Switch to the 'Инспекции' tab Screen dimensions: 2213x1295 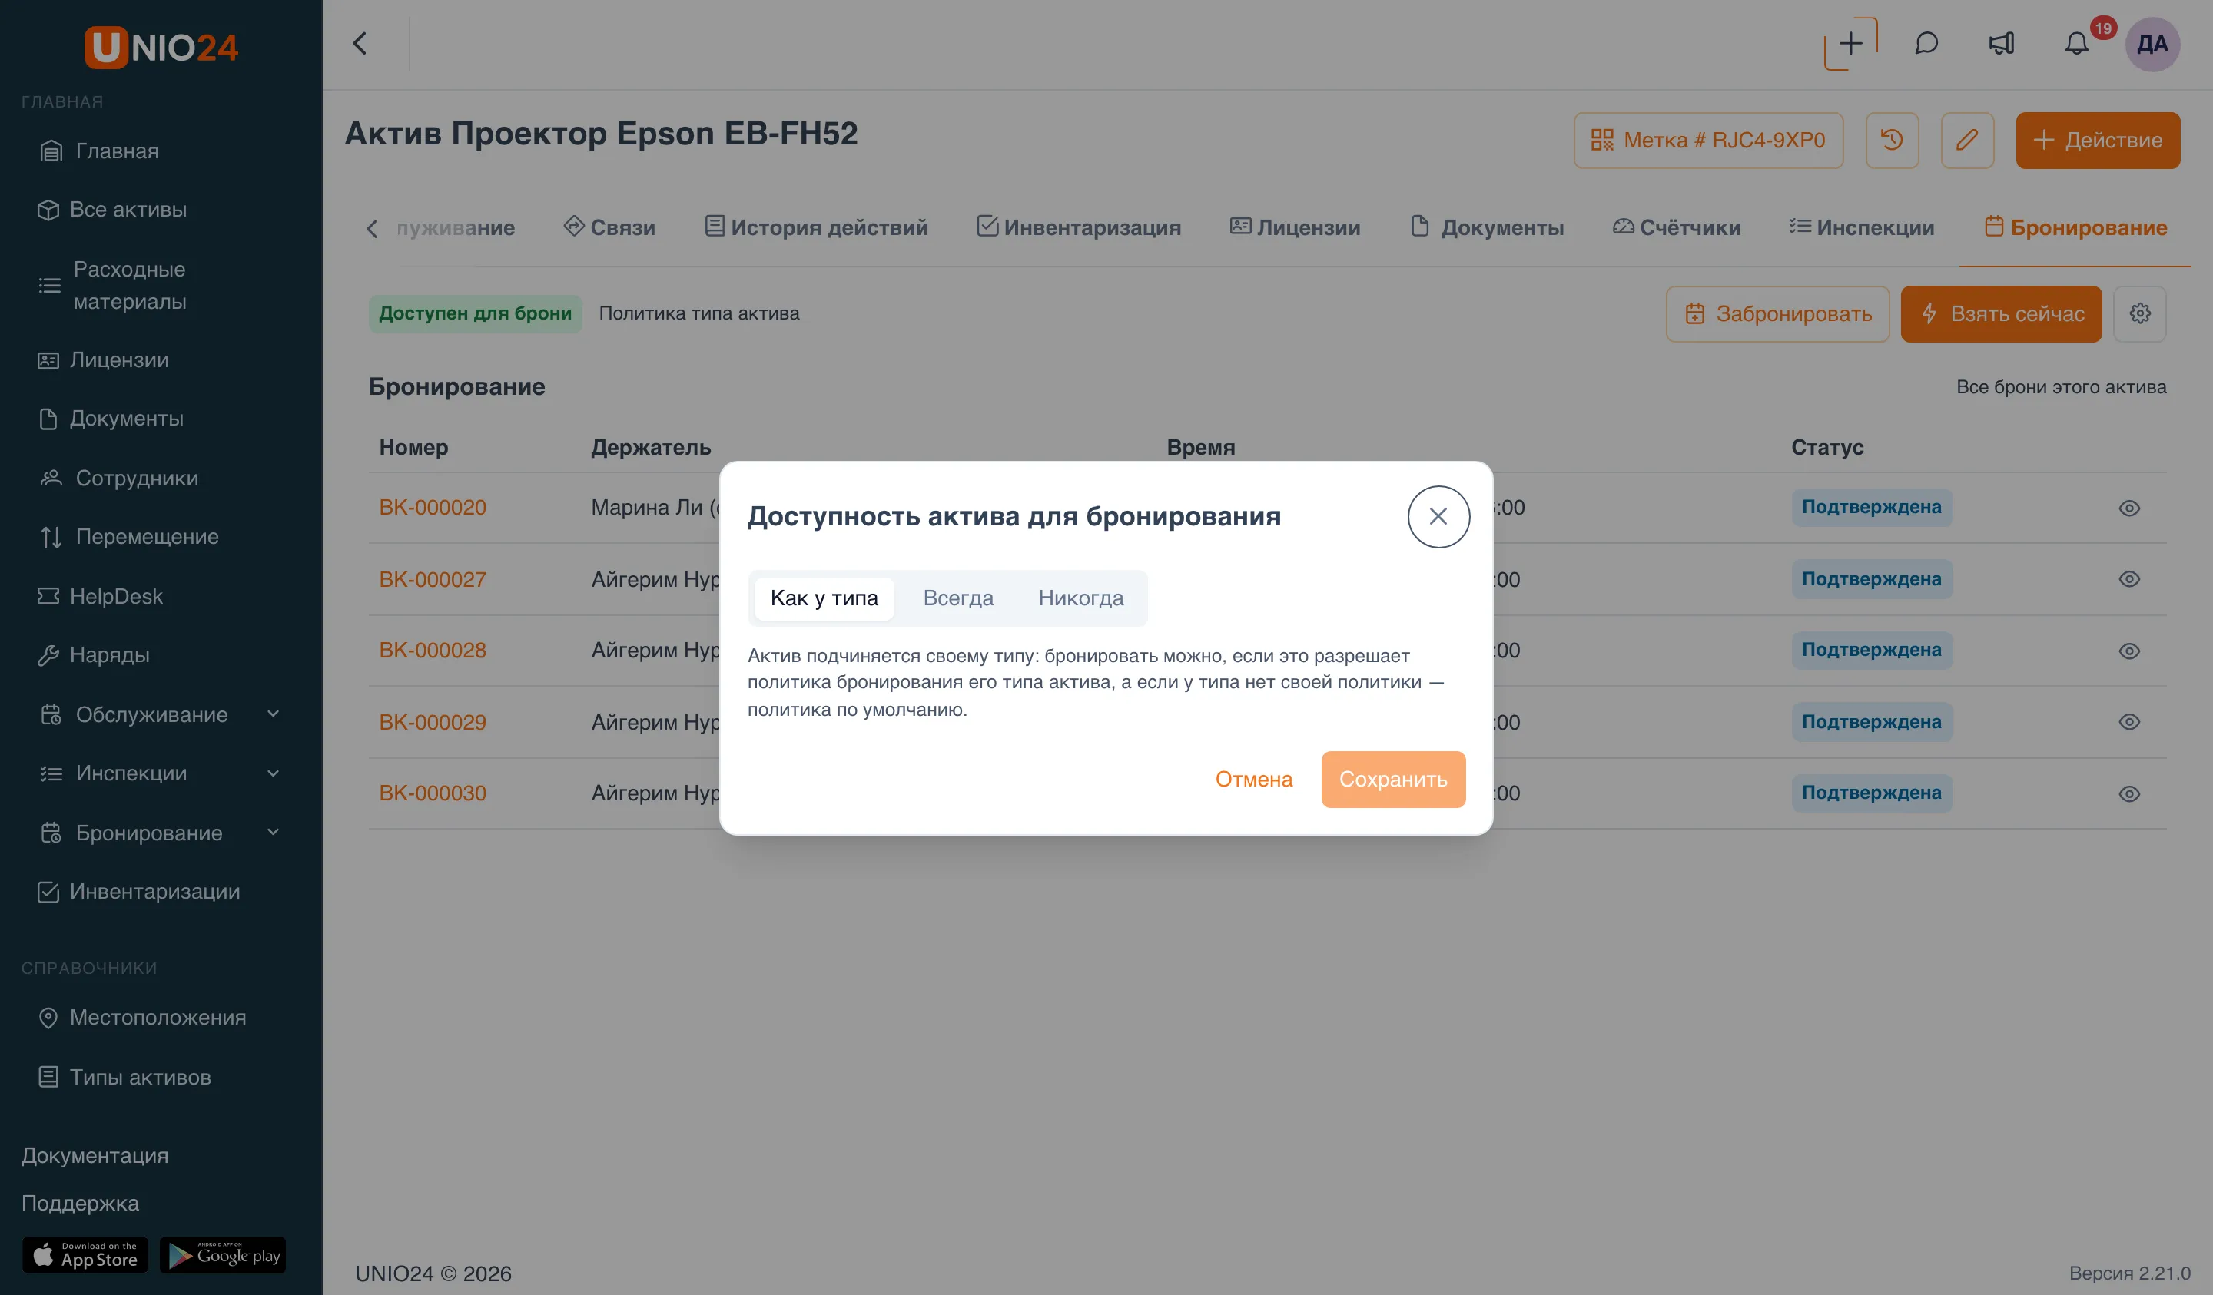(x=1862, y=227)
